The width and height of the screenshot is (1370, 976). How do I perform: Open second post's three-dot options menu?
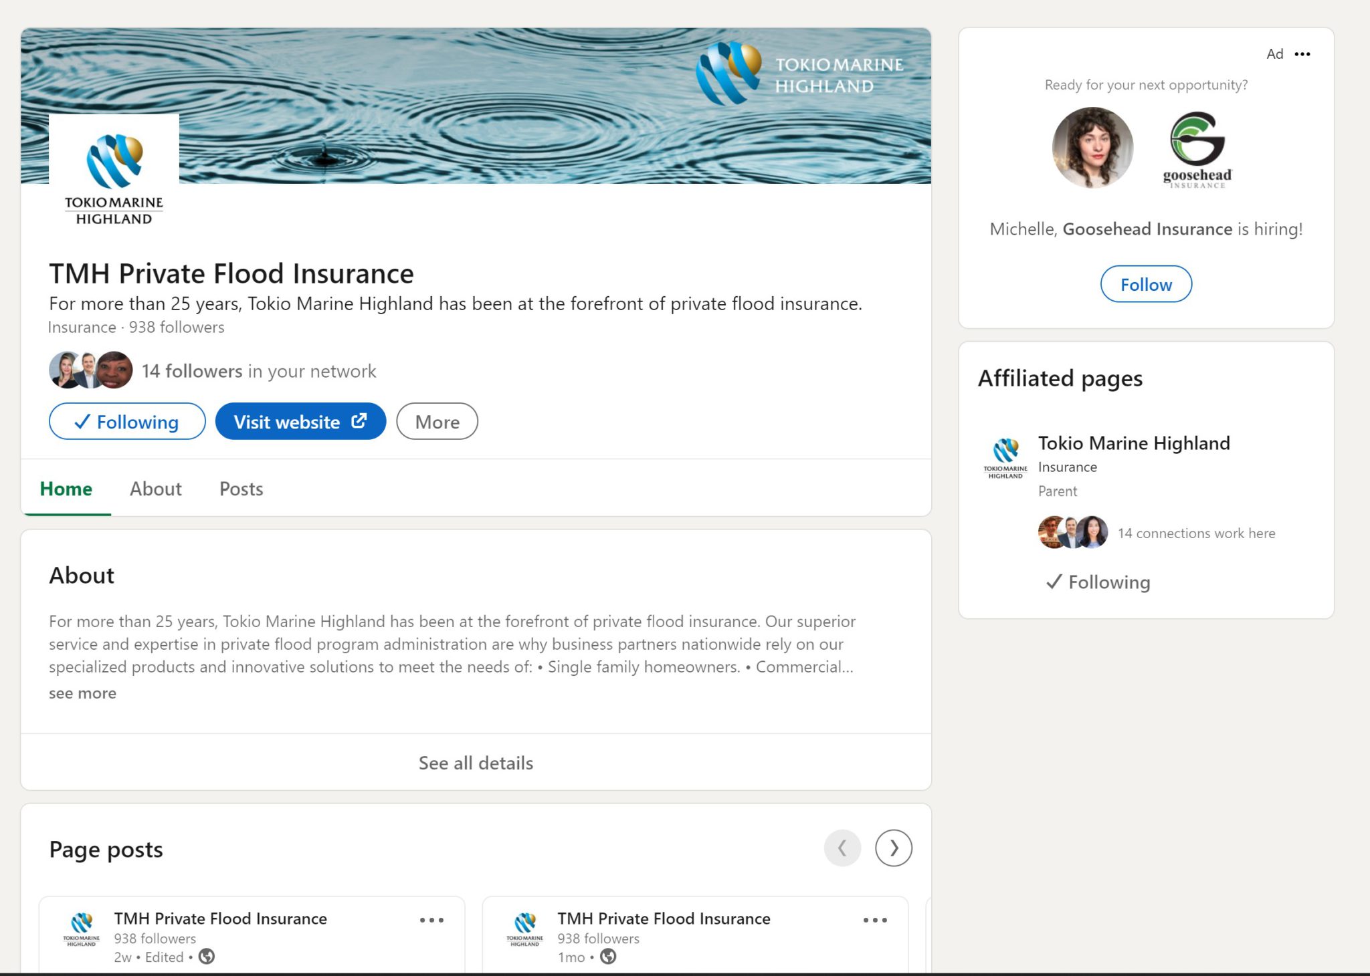(x=875, y=921)
